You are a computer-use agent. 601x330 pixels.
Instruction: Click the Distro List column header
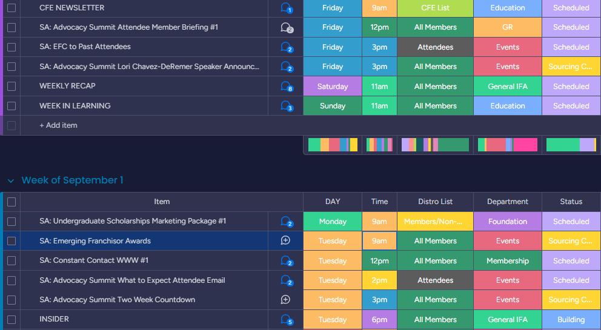tap(436, 202)
